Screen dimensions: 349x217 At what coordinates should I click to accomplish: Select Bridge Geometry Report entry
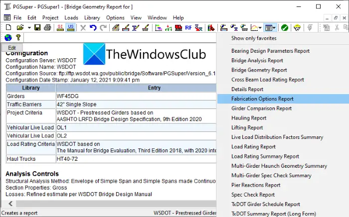pos(259,70)
